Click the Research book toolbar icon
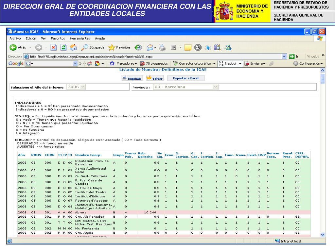This screenshot has height=251, width=335. (x=218, y=47)
